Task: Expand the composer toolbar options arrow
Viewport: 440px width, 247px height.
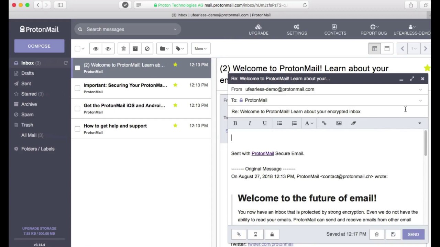Action: [x=419, y=123]
